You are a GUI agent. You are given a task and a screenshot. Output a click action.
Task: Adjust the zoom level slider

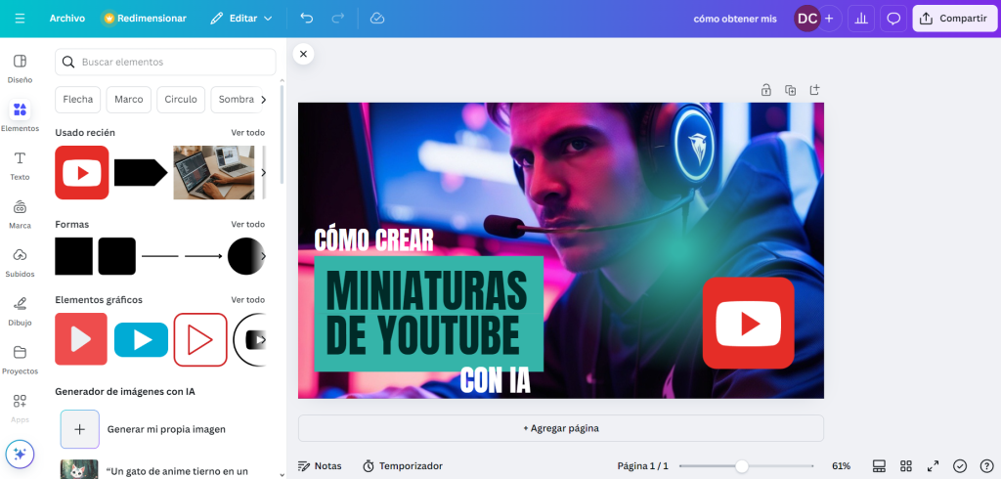click(742, 466)
